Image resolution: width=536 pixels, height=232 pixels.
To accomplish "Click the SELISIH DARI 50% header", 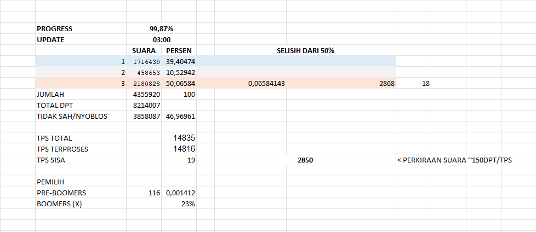I will coord(305,51).
